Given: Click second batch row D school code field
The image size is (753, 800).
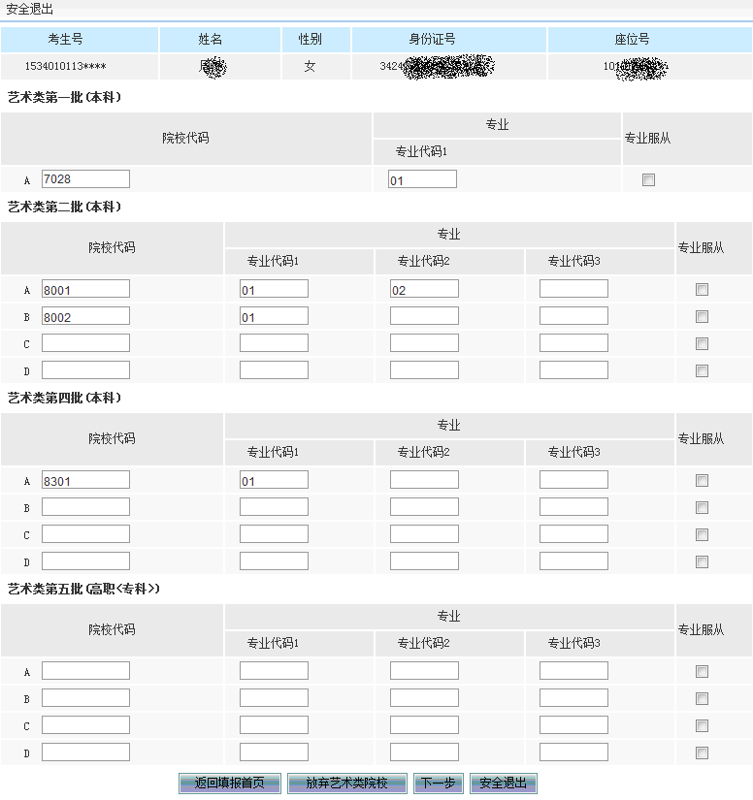Looking at the screenshot, I should click(85, 369).
